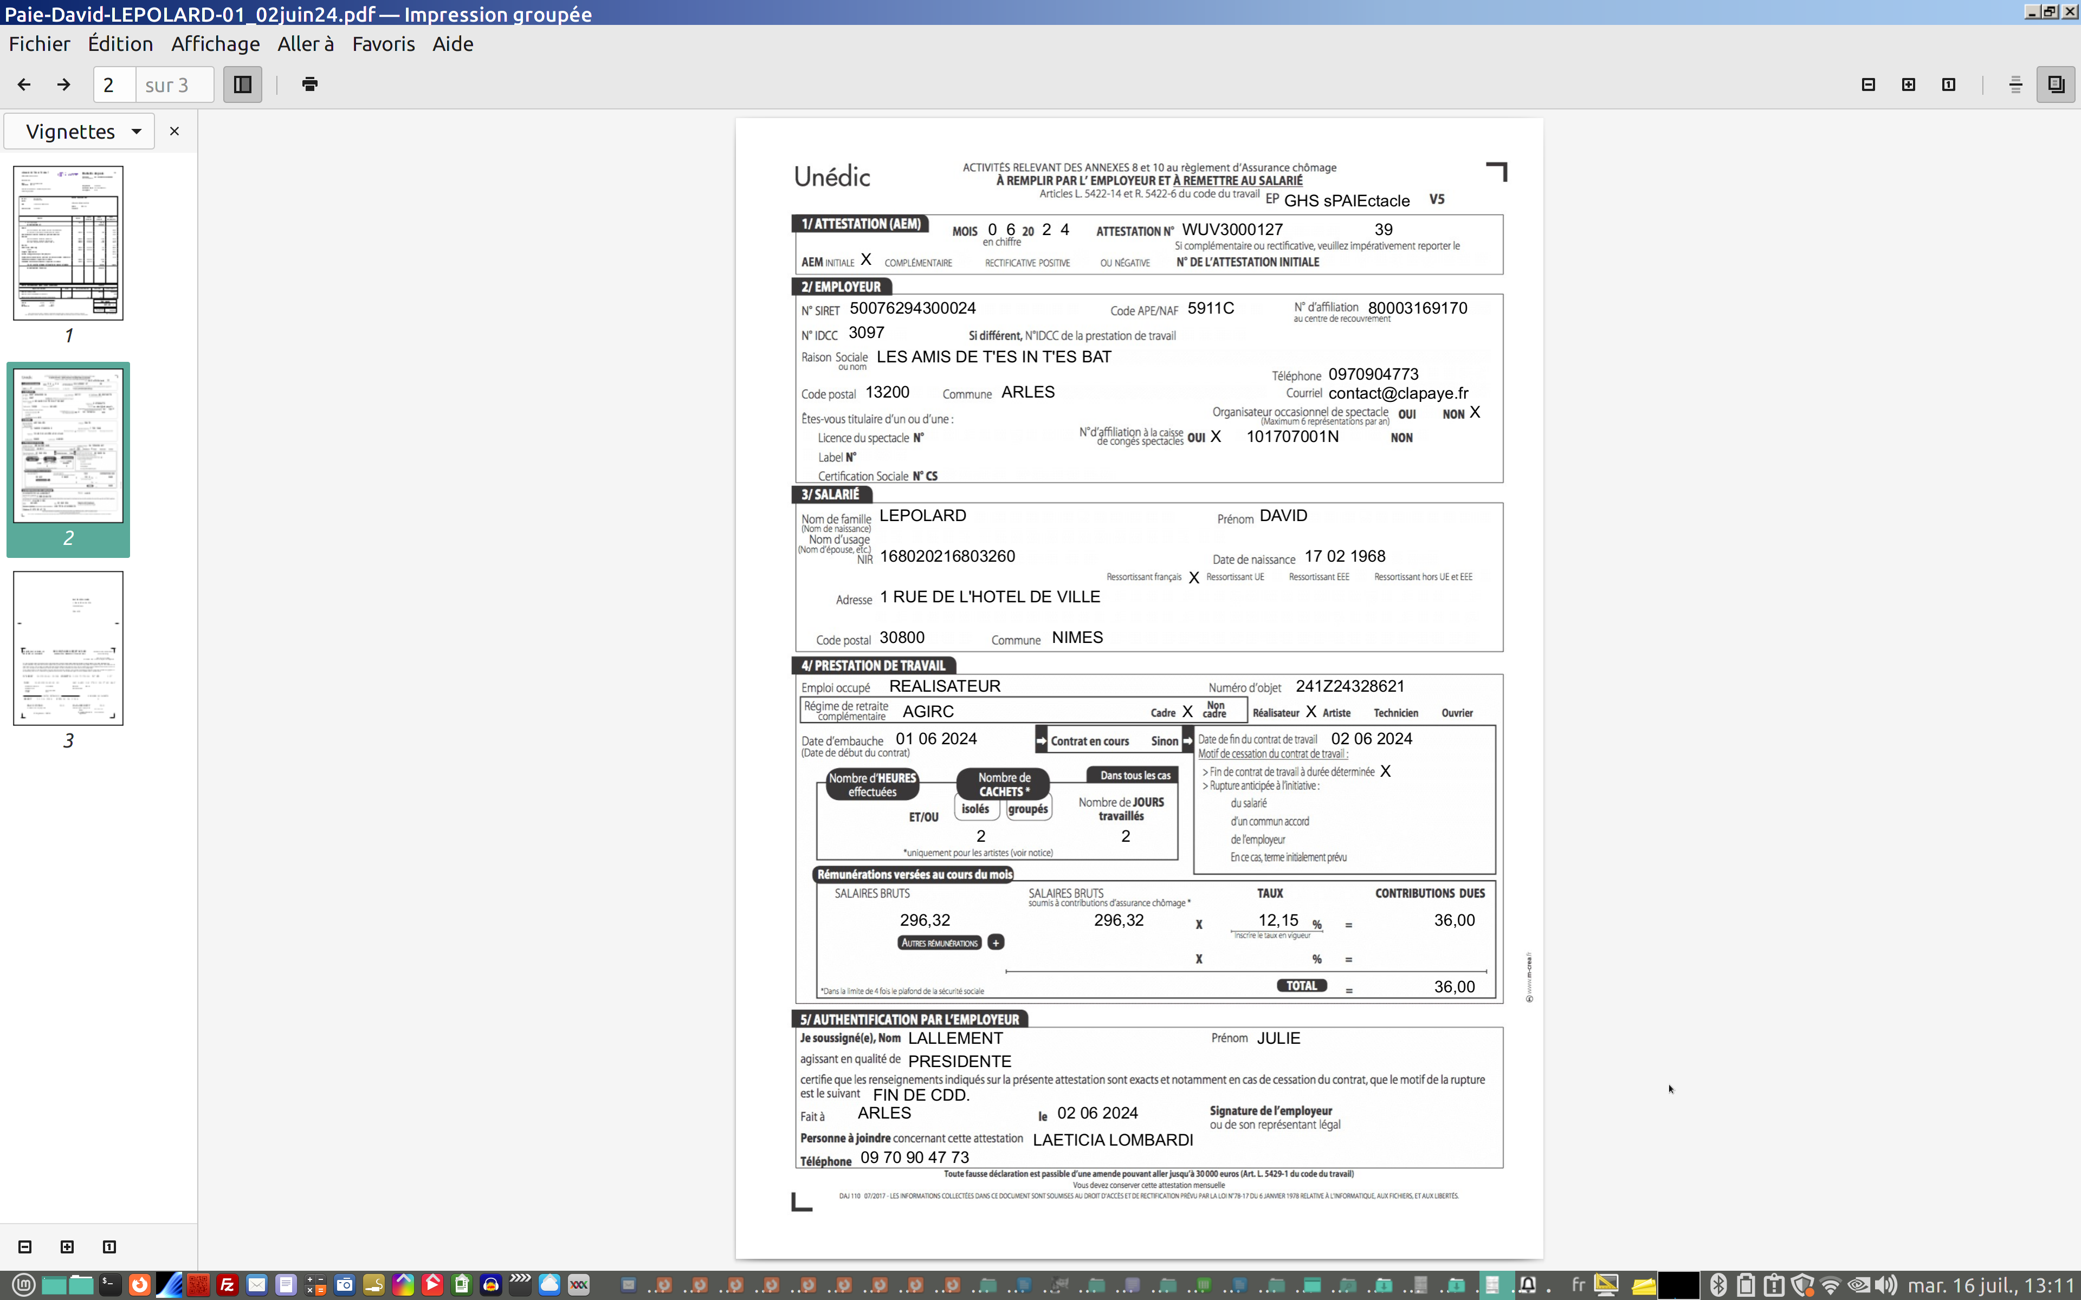Click the print document icon
The width and height of the screenshot is (2081, 1300).
[311, 84]
